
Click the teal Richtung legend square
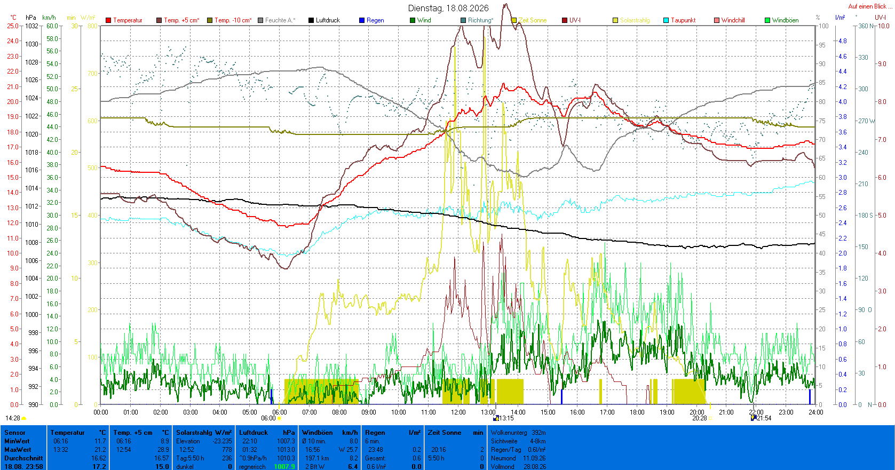[x=463, y=20]
